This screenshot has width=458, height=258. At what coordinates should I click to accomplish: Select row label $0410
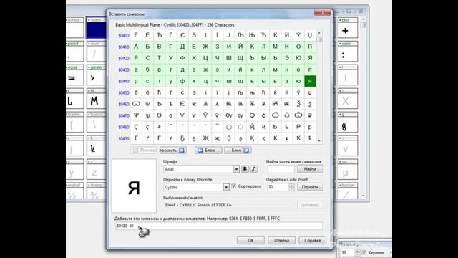click(124, 47)
